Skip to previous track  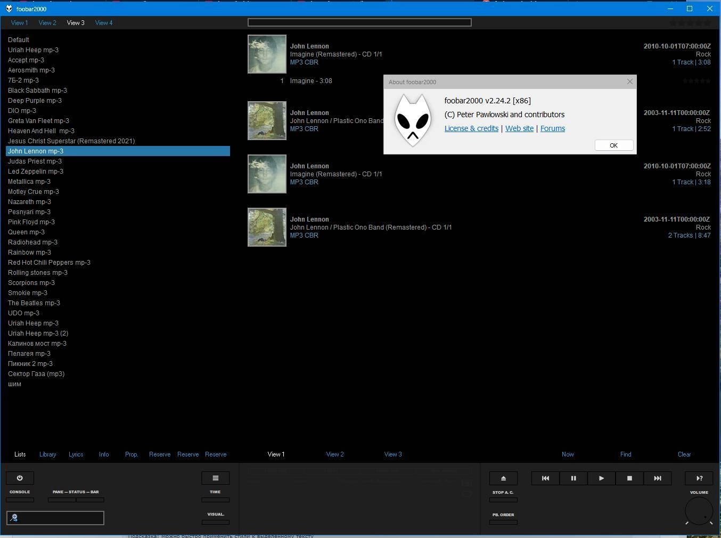click(x=545, y=478)
